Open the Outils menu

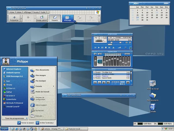click(x=43, y=12)
